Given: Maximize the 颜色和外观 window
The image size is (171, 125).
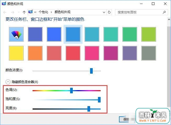Looking at the screenshot, I should (x=153, y=4).
